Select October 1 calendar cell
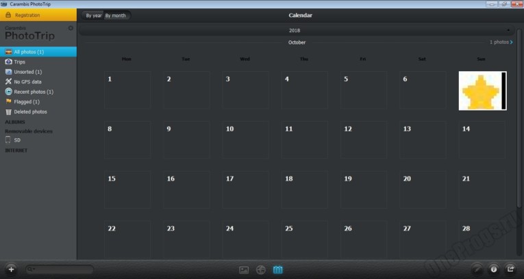 coord(127,90)
